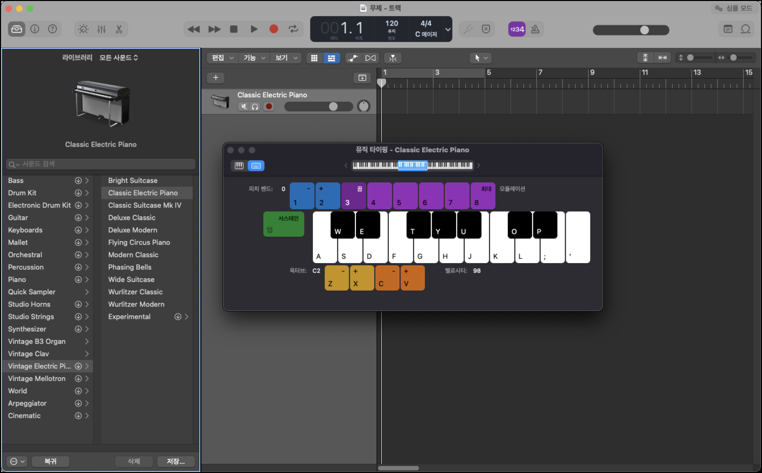
Task: Click the 저장... button
Action: point(176,461)
